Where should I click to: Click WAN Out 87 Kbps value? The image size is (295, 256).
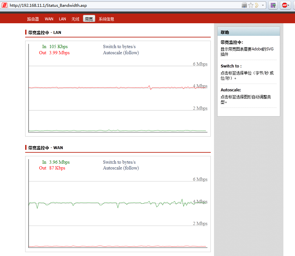click(x=57, y=168)
